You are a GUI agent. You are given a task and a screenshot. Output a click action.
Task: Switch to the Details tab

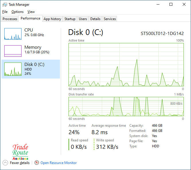tap(95, 19)
